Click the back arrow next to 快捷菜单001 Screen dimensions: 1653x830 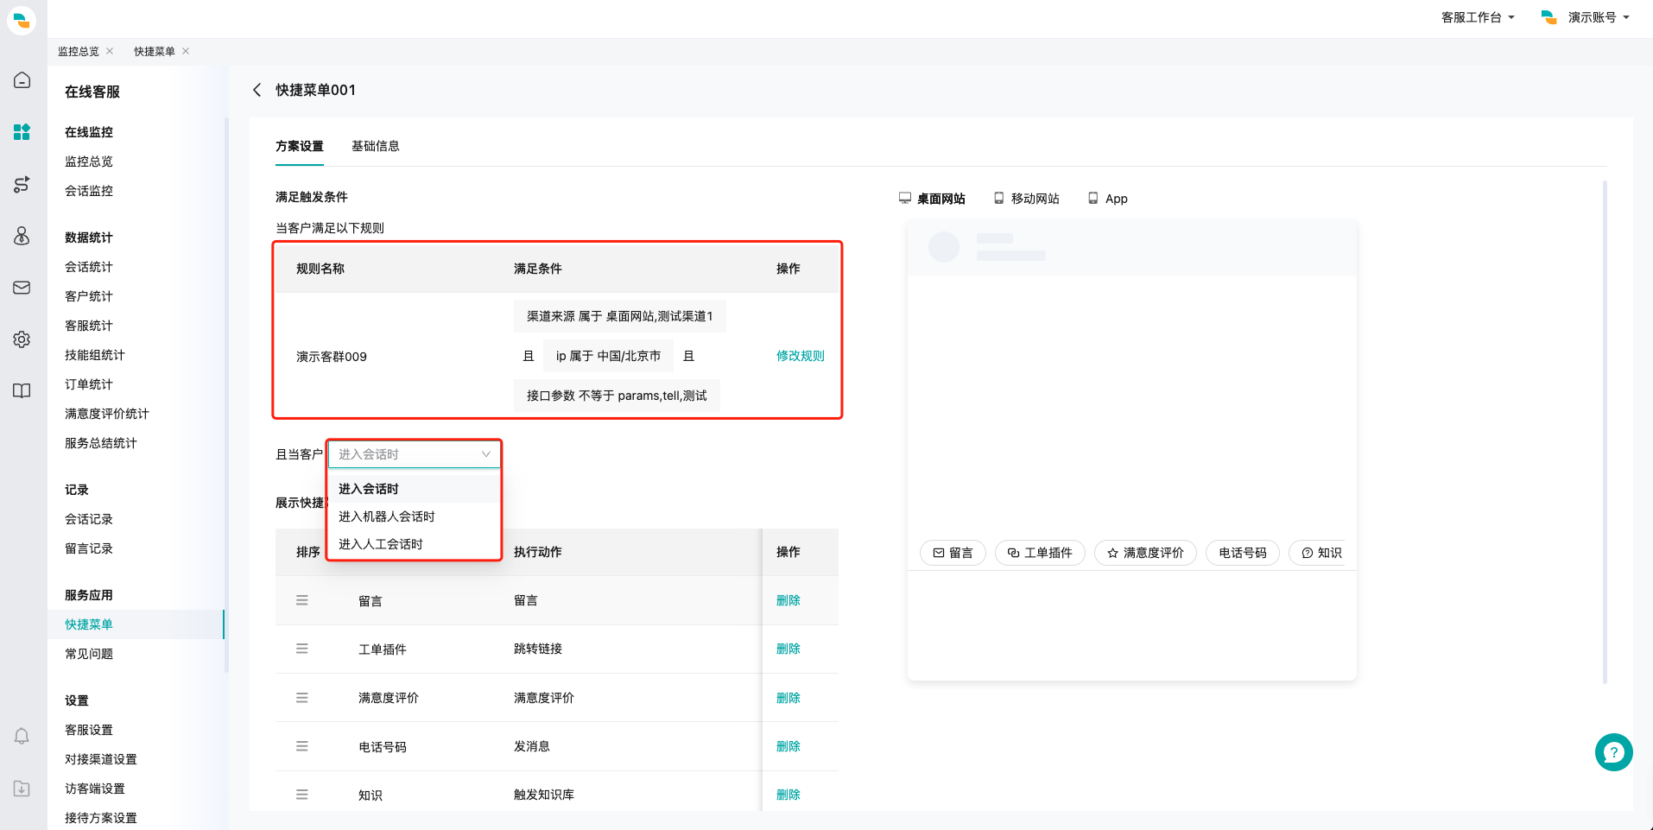pos(256,90)
